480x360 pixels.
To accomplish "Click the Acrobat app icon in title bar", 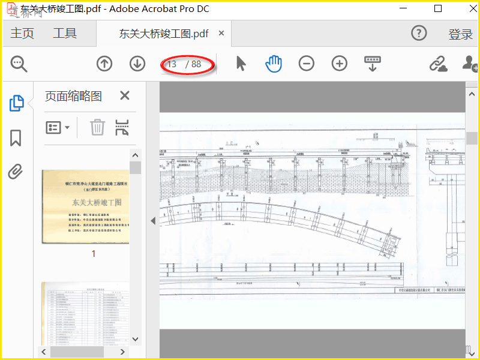I will 11,8.
